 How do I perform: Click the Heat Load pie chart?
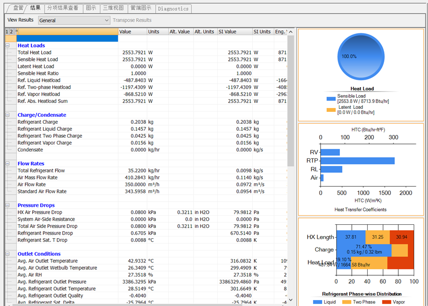361,57
